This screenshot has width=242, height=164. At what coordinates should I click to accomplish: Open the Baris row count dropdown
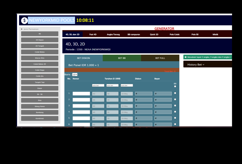coord(75,75)
